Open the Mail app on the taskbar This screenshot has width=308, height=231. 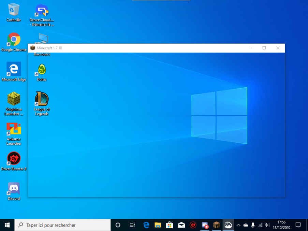click(x=181, y=225)
